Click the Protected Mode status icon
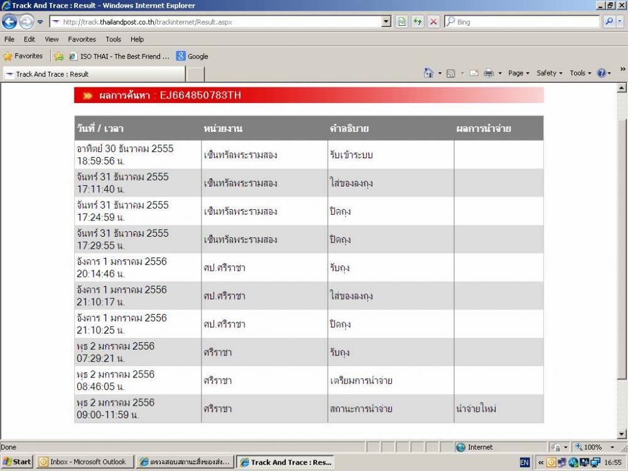This screenshot has width=628, height=471. point(556,447)
